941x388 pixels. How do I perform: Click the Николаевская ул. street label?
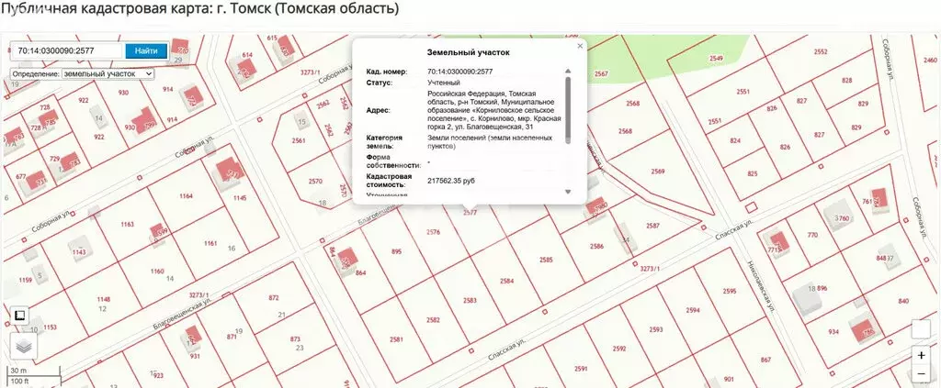click(x=759, y=288)
